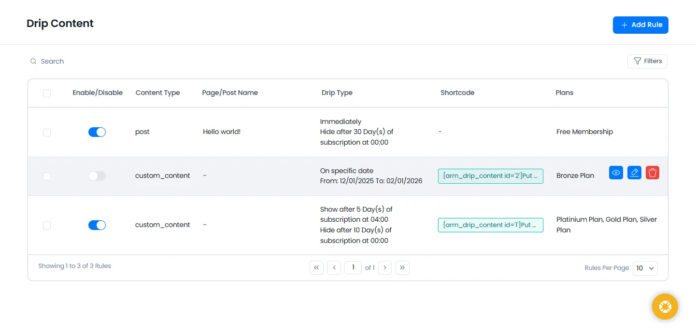
Task: Open the orange help lifebuoy widget
Action: pyautogui.click(x=665, y=307)
